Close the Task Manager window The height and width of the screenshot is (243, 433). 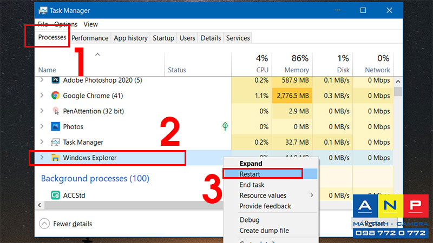coord(389,10)
